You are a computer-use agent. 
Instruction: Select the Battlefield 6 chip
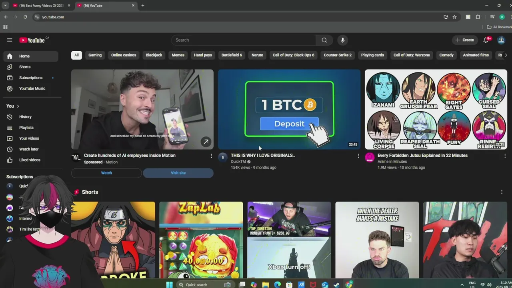(232, 55)
